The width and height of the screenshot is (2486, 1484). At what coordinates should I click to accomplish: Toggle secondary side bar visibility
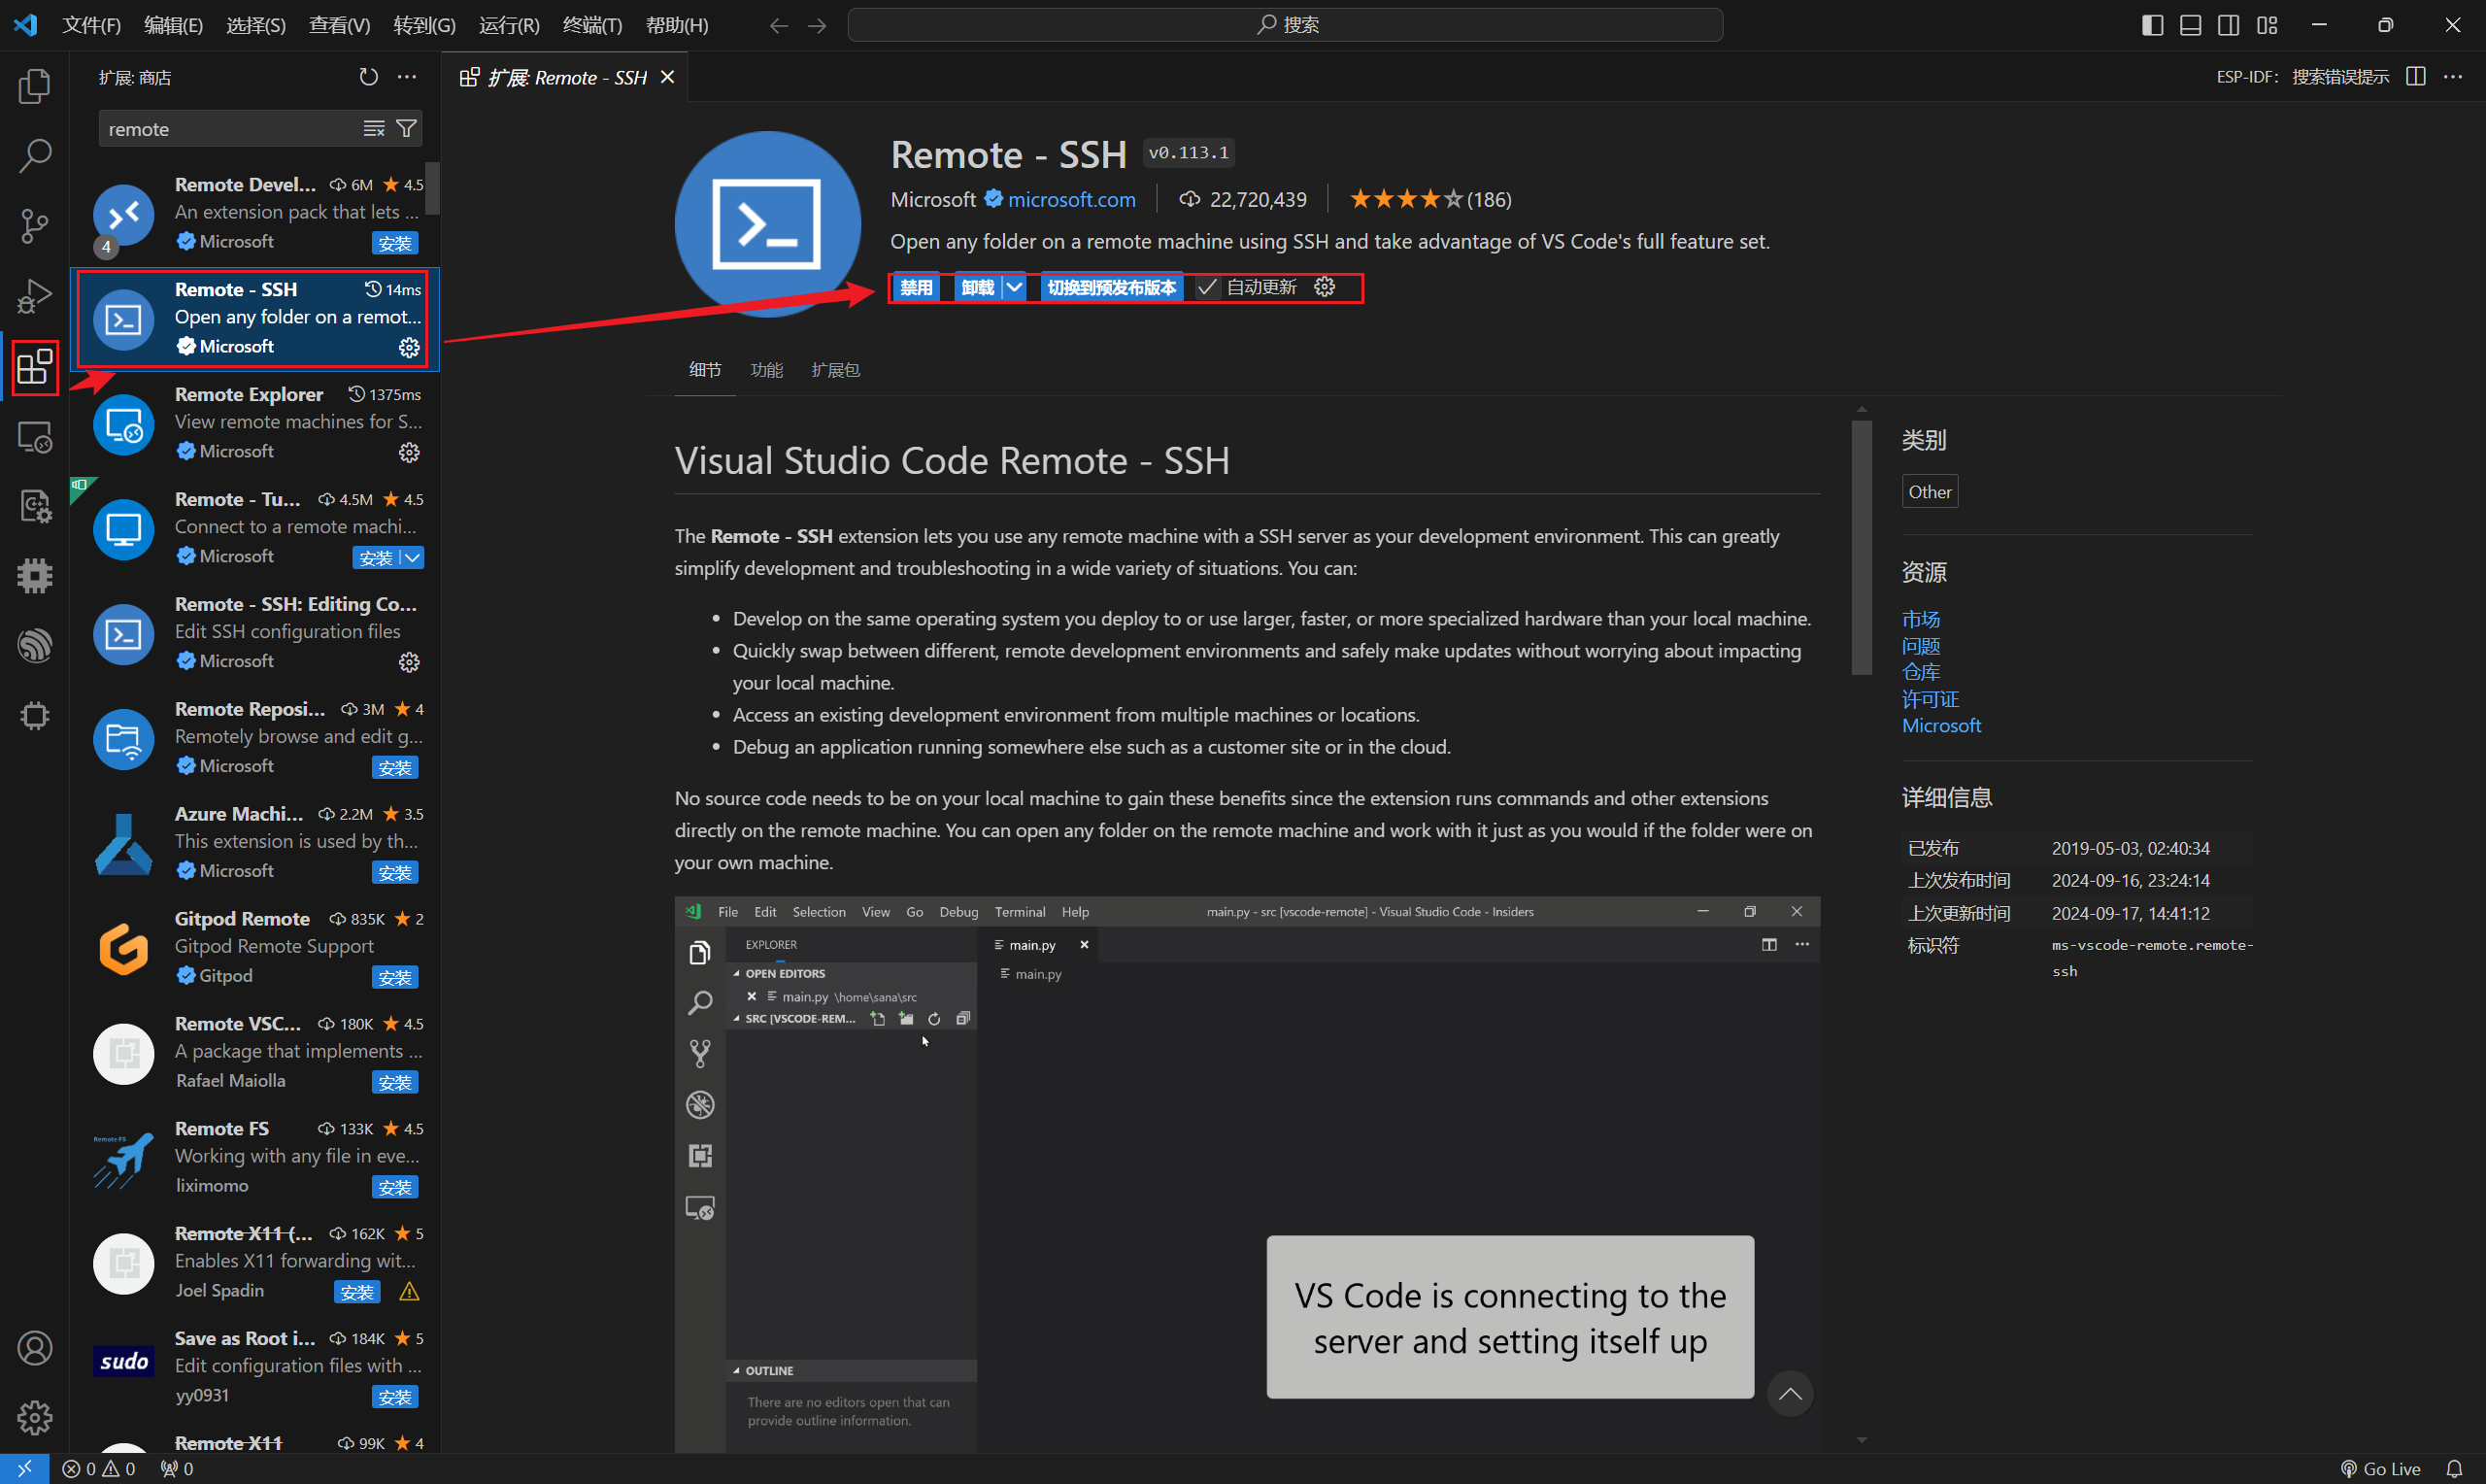coord(2228,25)
